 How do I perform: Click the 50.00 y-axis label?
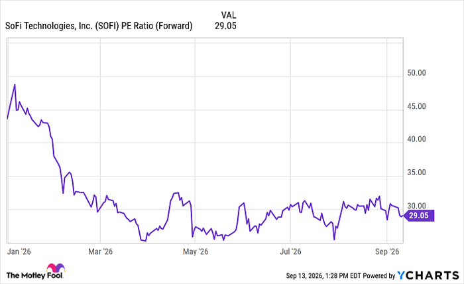point(416,73)
